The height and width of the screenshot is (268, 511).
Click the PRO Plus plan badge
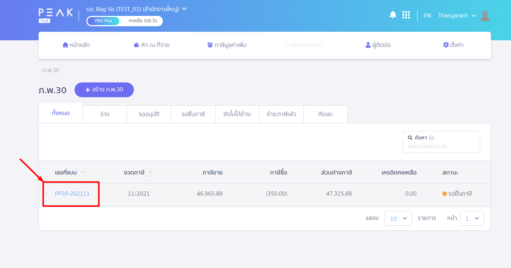click(x=103, y=21)
